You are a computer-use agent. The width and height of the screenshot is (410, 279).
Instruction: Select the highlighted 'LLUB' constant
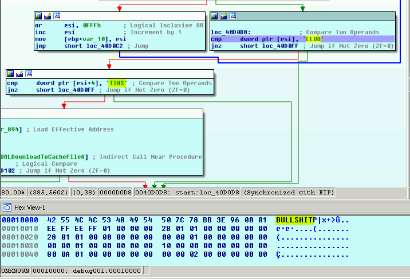click(x=313, y=39)
